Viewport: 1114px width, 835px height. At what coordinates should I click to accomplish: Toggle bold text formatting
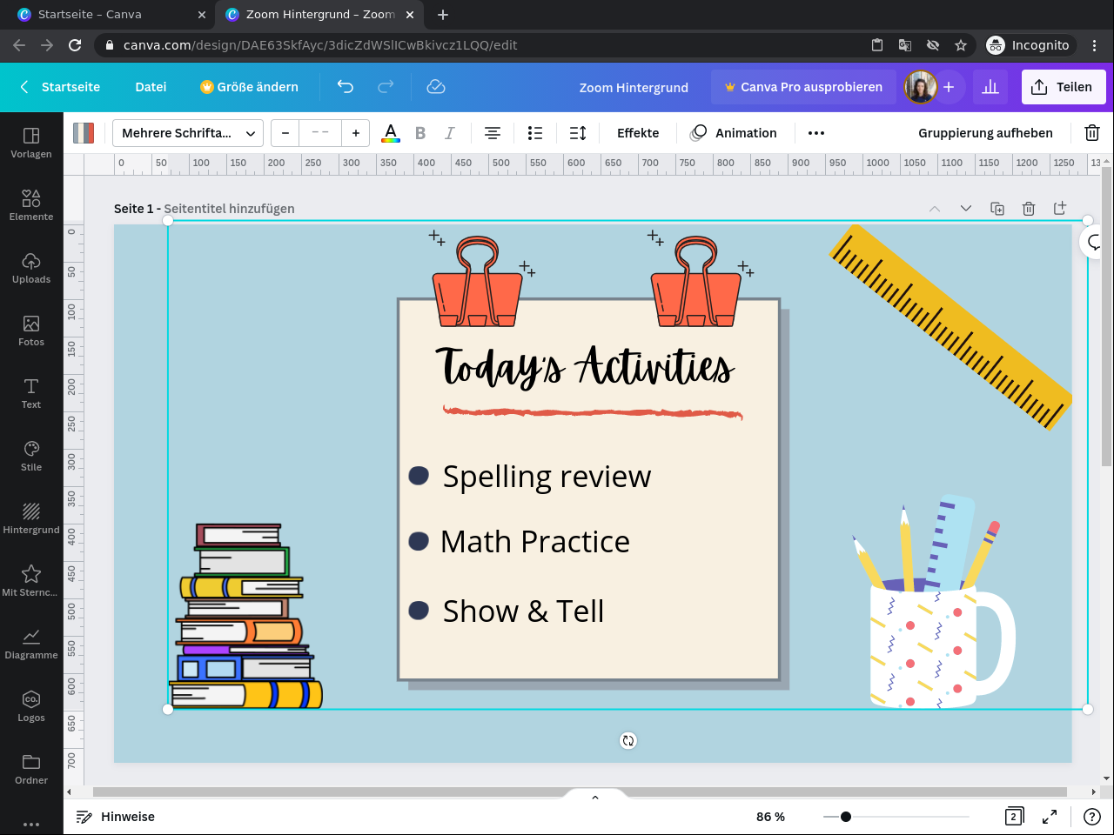[420, 133]
